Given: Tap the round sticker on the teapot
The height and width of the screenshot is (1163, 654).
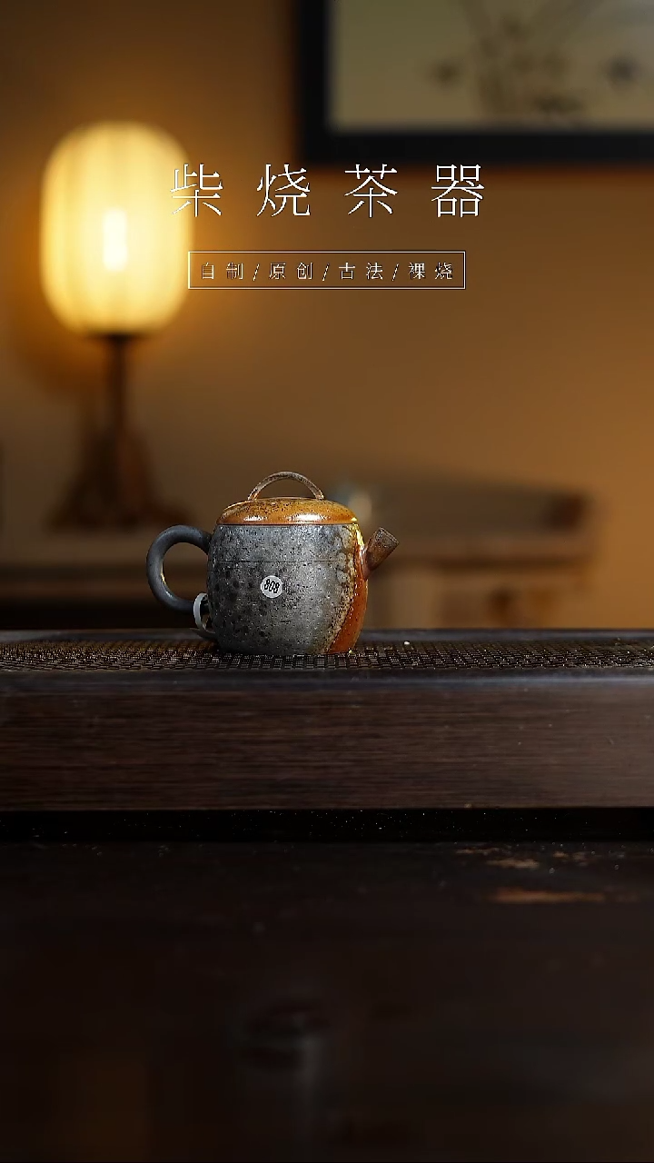Looking at the screenshot, I should [x=272, y=586].
